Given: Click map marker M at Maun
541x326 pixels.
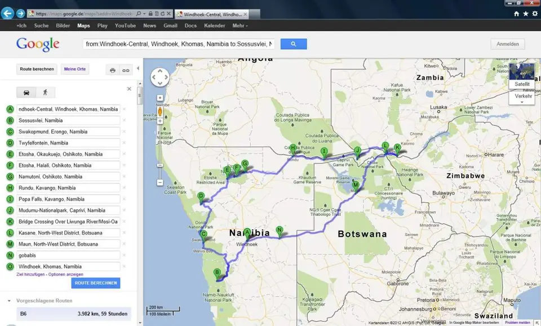Looking at the screenshot, I should pos(356,187).
